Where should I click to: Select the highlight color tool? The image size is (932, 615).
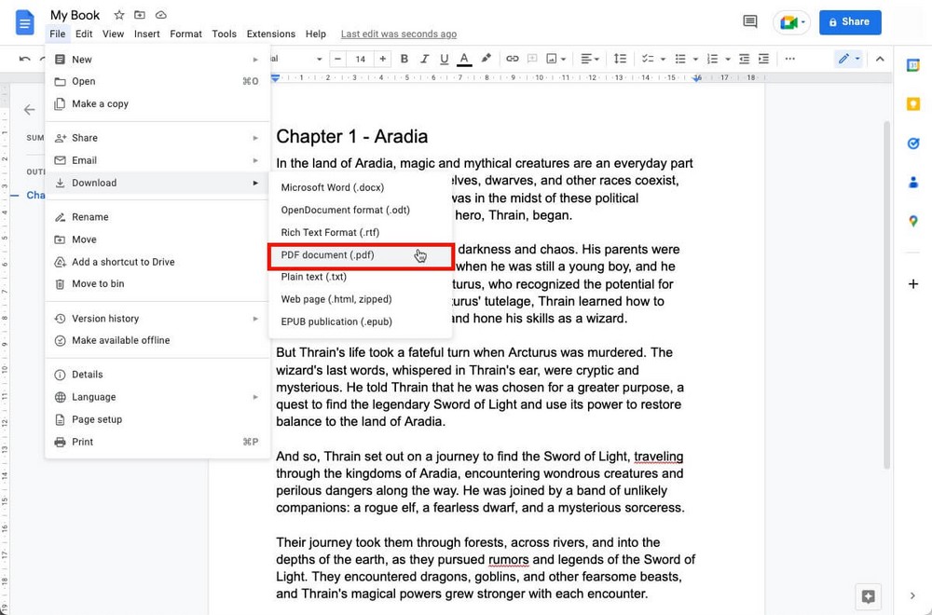486,58
